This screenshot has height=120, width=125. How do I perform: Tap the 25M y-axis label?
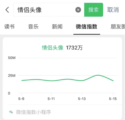pyautogui.click(x=12, y=76)
